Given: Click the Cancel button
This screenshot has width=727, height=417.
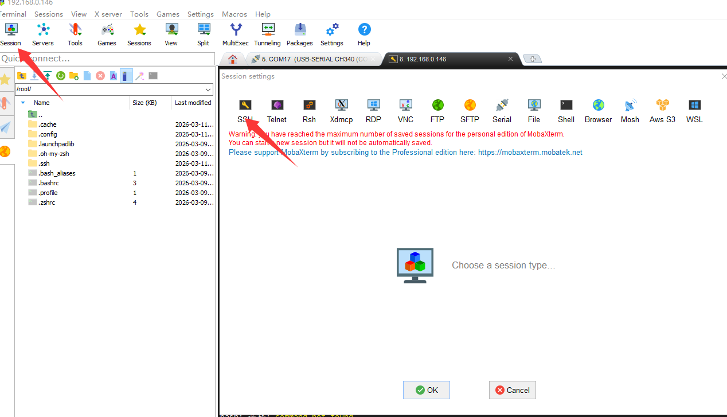Looking at the screenshot, I should (x=513, y=390).
